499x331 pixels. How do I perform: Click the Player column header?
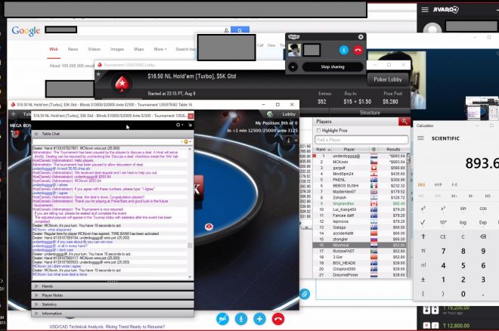click(349, 149)
